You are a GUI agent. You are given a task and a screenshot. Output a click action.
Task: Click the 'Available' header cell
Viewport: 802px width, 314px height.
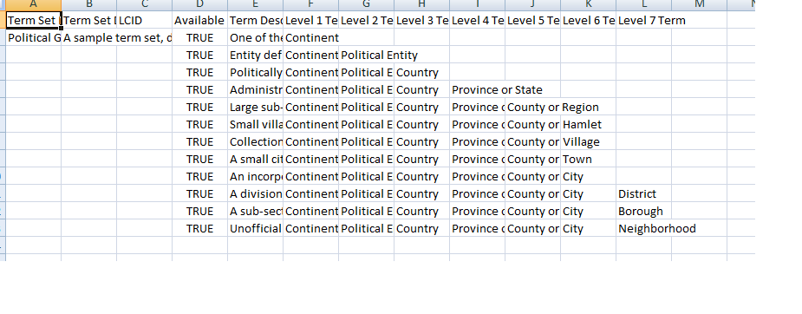(200, 21)
